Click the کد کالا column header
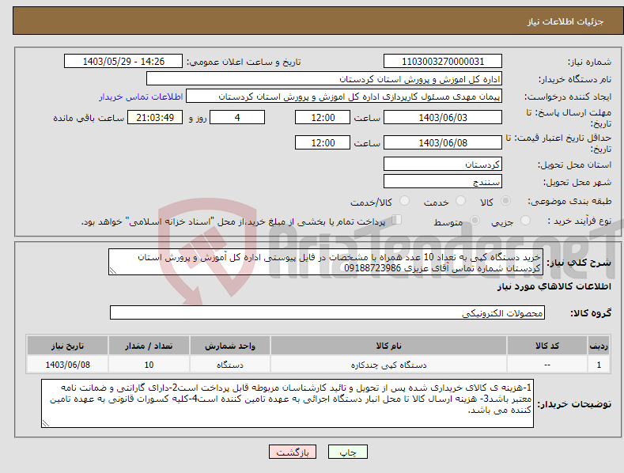This screenshot has height=473, width=624. click(x=547, y=346)
